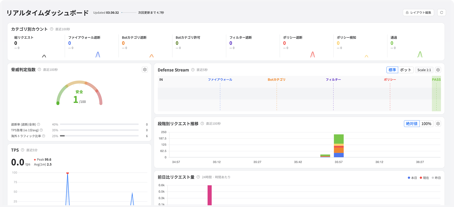Click the Botカテゴリ遮断 counter card
The height and width of the screenshot is (207, 454).
[145, 46]
